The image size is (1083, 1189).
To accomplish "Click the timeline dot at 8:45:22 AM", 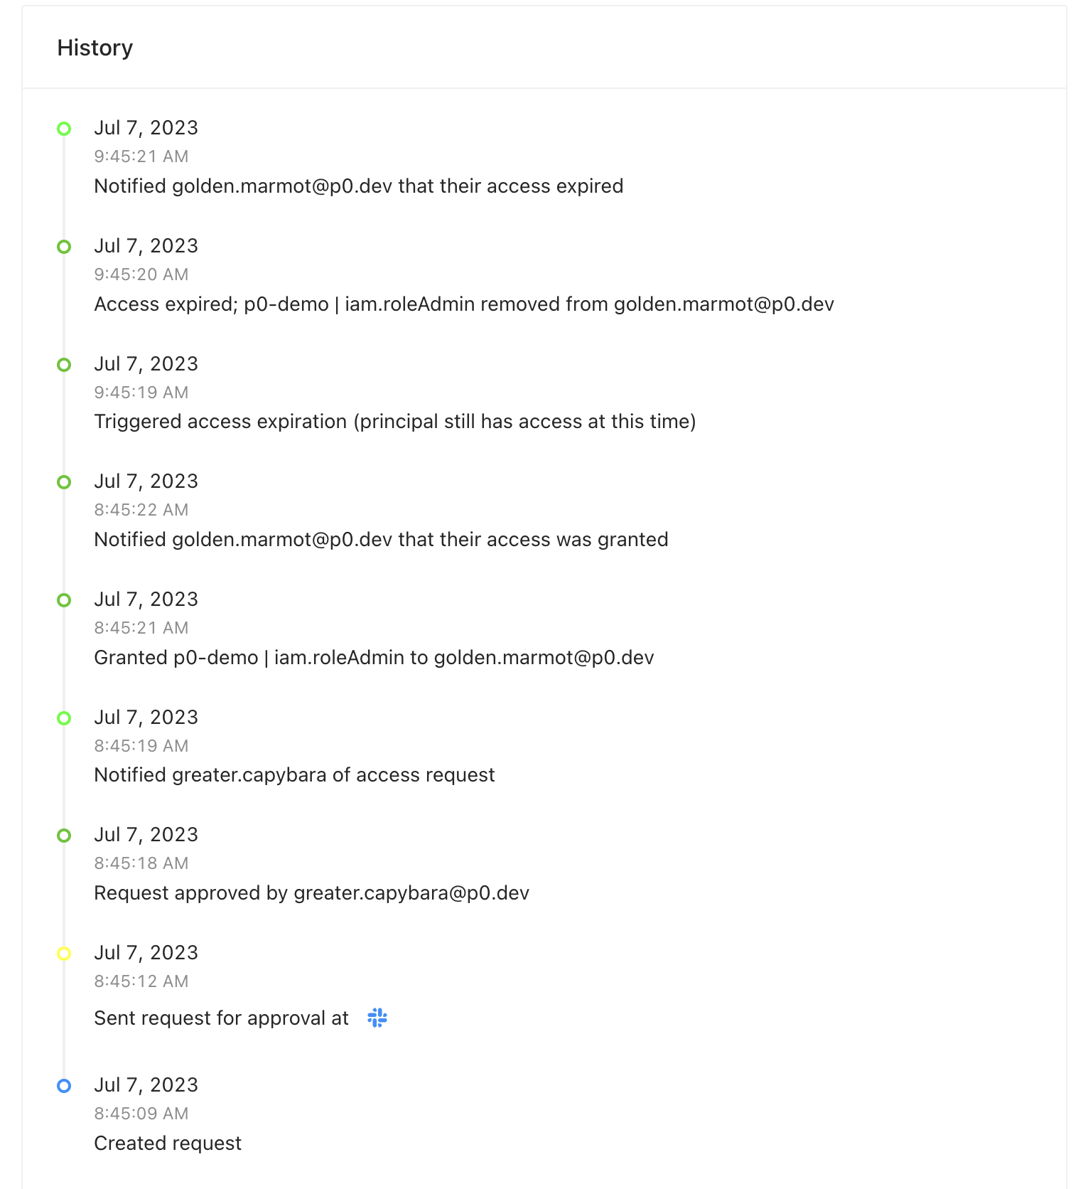I will pos(64,482).
